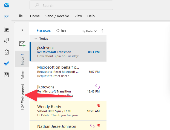The height and width of the screenshot is (130, 170).
Task: Open the Calendar module icon
Action: pos(7,29)
